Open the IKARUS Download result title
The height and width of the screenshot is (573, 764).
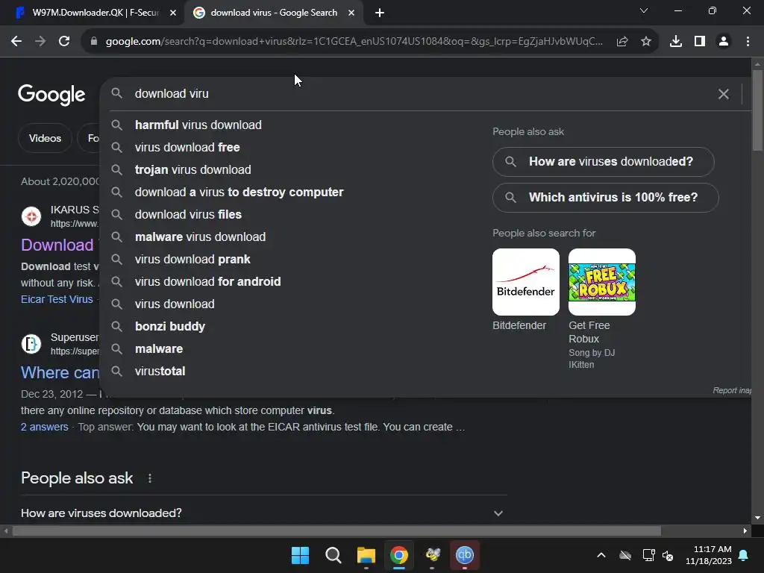(57, 245)
